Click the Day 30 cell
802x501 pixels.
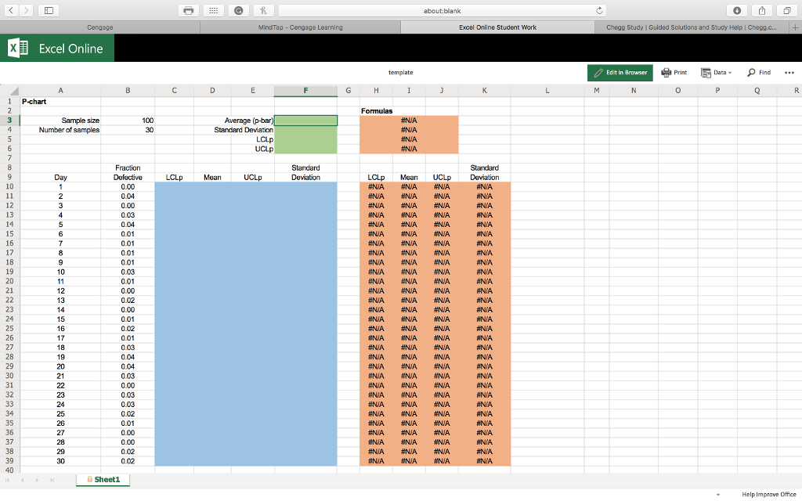(x=60, y=461)
